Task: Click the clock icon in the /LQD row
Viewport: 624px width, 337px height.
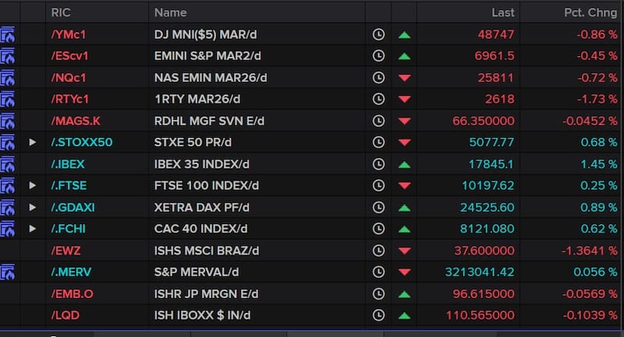Action: point(379,315)
